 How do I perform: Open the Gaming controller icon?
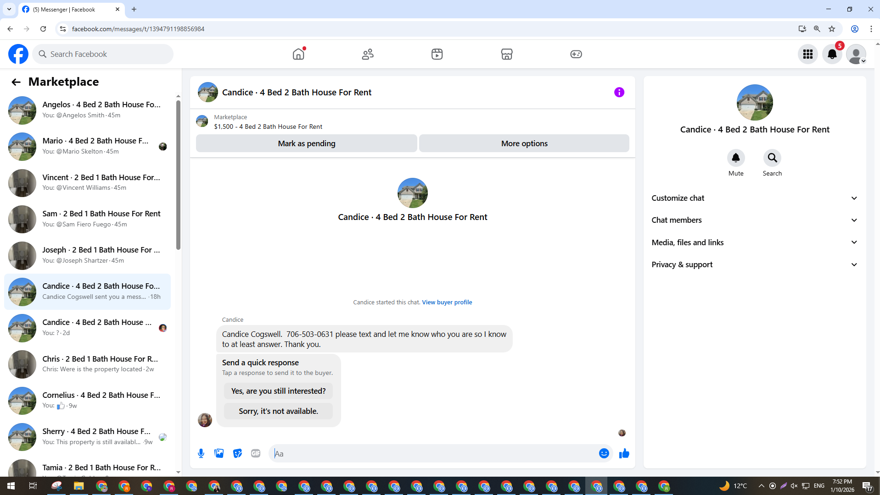[576, 54]
